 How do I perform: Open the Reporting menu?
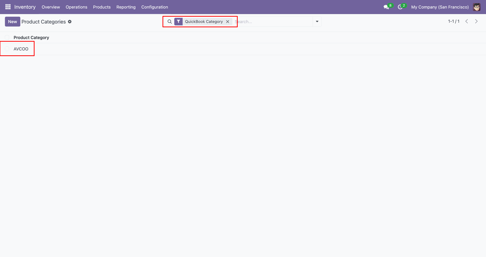click(x=126, y=7)
